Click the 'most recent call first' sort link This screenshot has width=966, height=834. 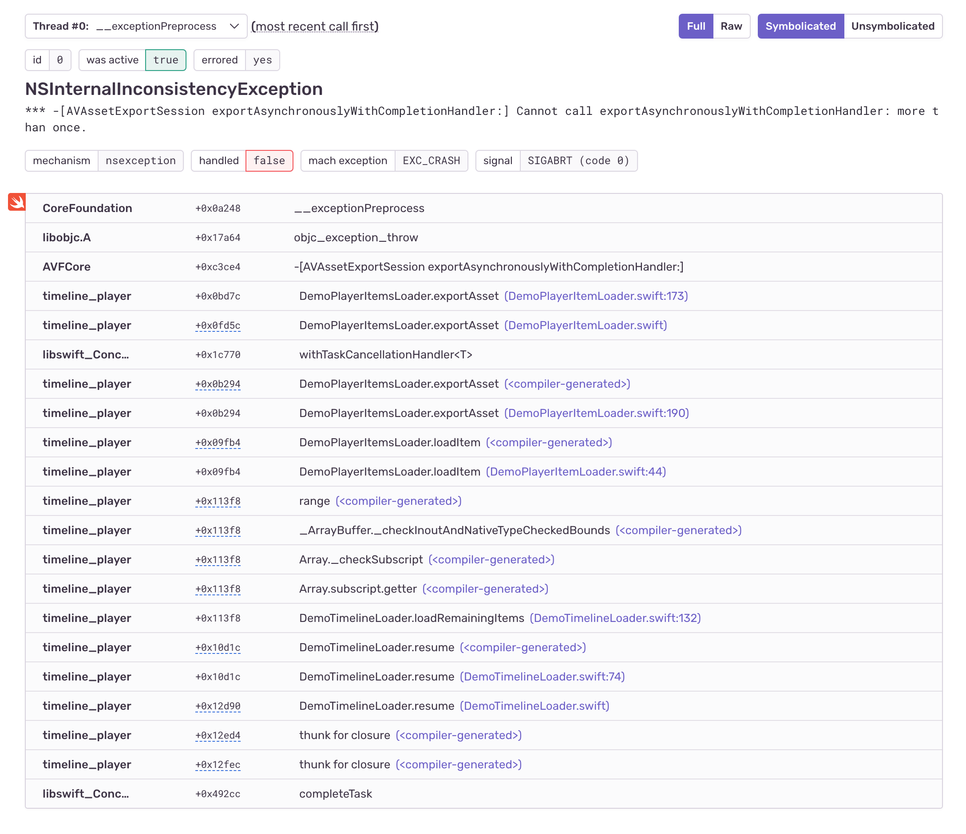pyautogui.click(x=315, y=27)
